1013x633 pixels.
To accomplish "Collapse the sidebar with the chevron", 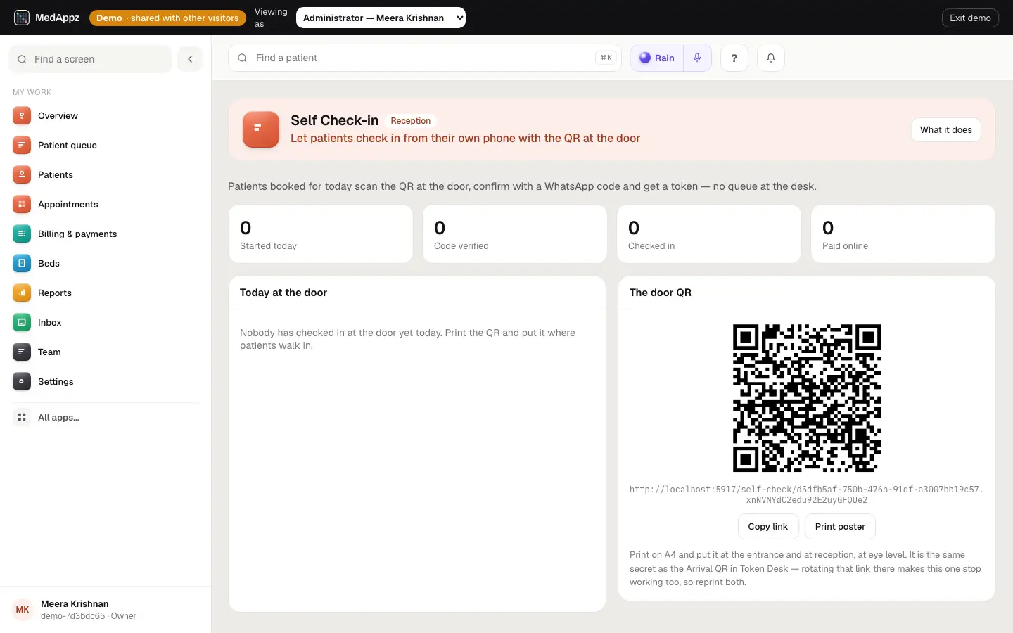I will click(x=190, y=59).
